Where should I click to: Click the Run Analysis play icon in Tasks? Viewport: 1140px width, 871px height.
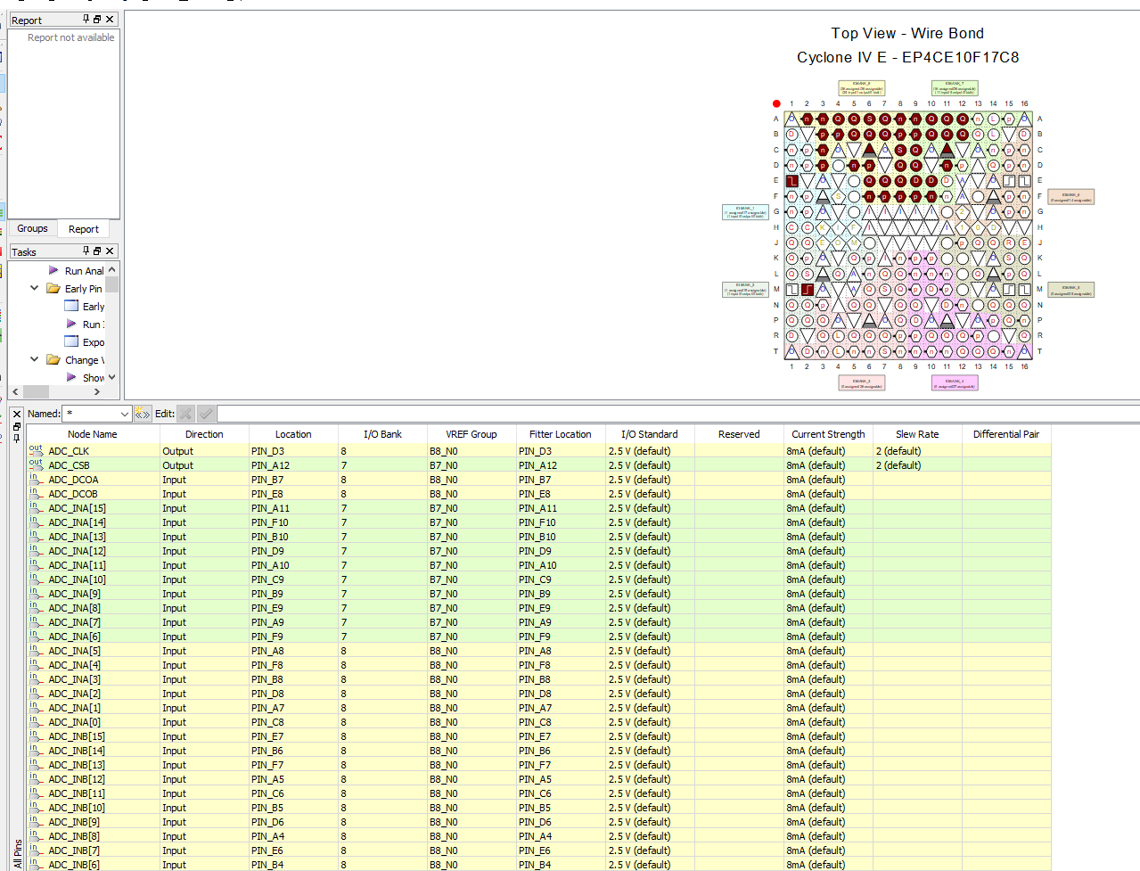(x=53, y=270)
